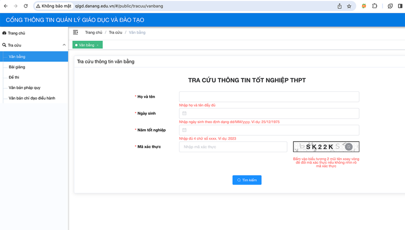Click the Mã xác thực input field
The width and height of the screenshot is (405, 230).
[x=233, y=147]
